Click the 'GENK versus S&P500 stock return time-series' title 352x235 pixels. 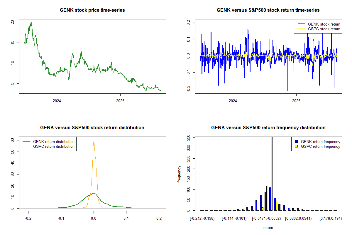click(x=268, y=10)
